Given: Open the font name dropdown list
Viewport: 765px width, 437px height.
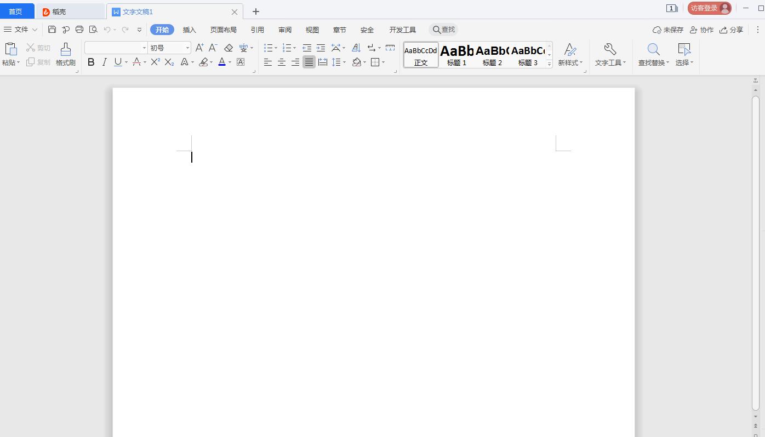Looking at the screenshot, I should coord(144,48).
